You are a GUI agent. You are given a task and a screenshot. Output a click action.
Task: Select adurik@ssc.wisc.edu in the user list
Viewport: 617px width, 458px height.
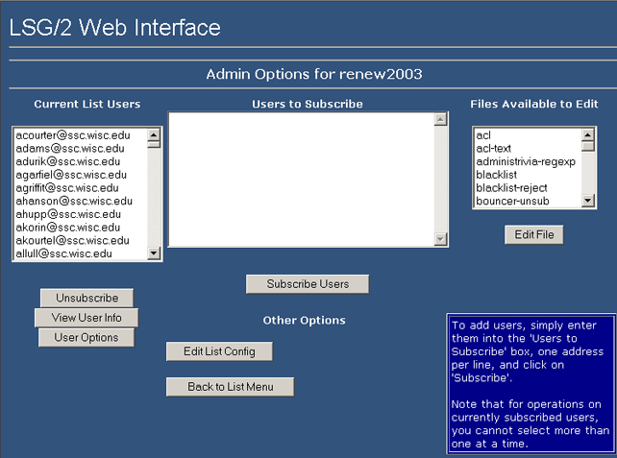pyautogui.click(x=81, y=161)
